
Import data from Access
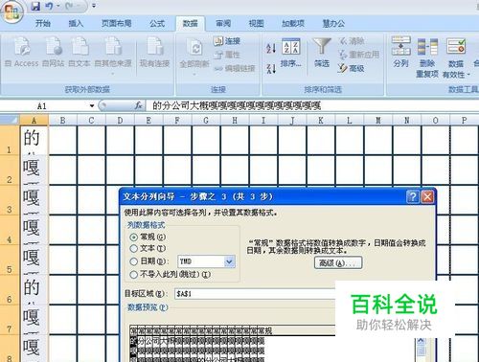[x=22, y=52]
